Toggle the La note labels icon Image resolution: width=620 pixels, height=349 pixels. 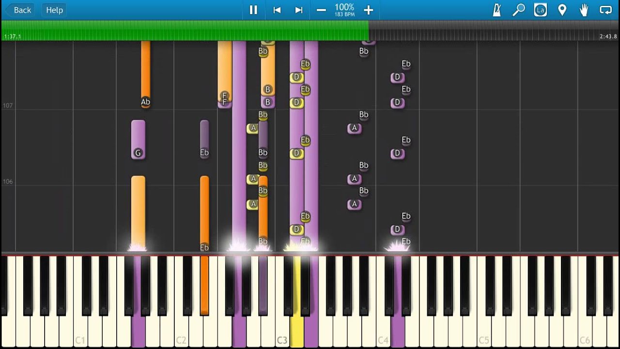(x=541, y=10)
